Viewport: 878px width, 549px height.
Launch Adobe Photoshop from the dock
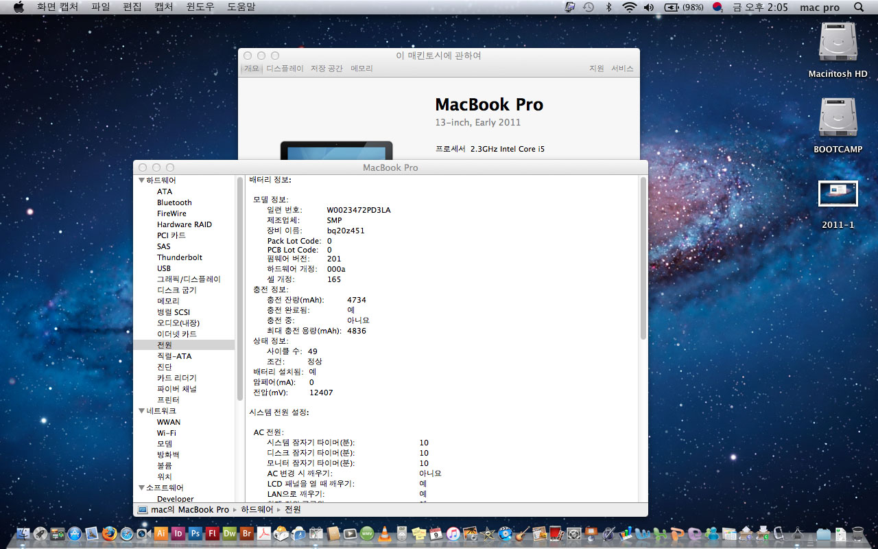pos(195,533)
